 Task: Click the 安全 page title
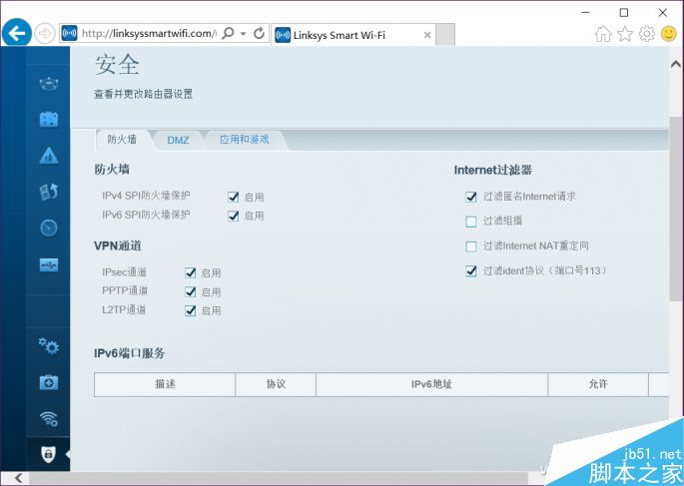[117, 65]
